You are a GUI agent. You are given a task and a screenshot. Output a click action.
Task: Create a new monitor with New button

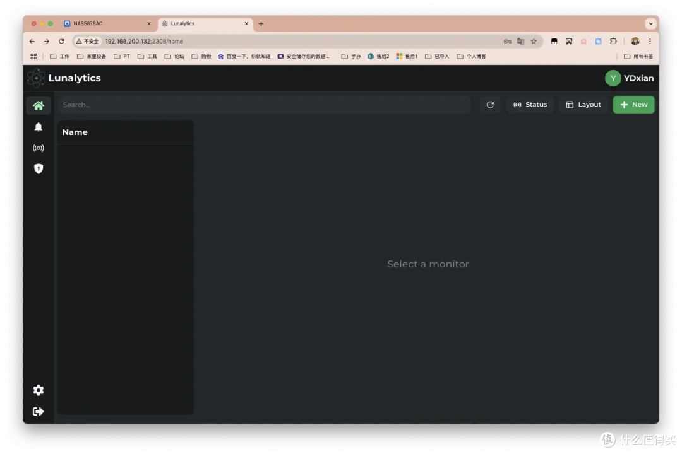[x=634, y=105]
